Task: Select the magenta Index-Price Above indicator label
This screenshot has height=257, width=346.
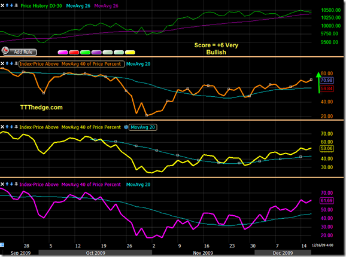Action: [x=70, y=184]
